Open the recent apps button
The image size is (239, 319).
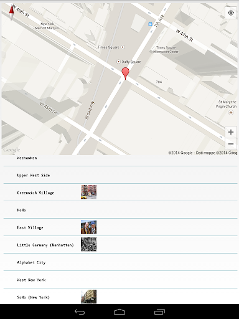(159, 312)
